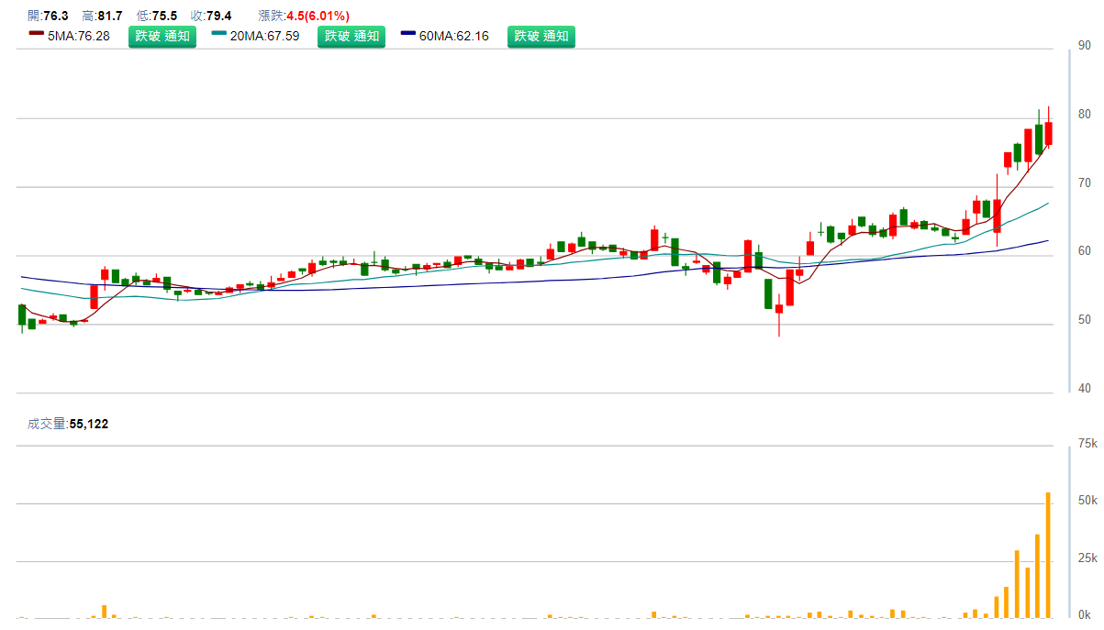Select the 20MA:67.59 legend label
The width and height of the screenshot is (1104, 630).
(x=267, y=37)
